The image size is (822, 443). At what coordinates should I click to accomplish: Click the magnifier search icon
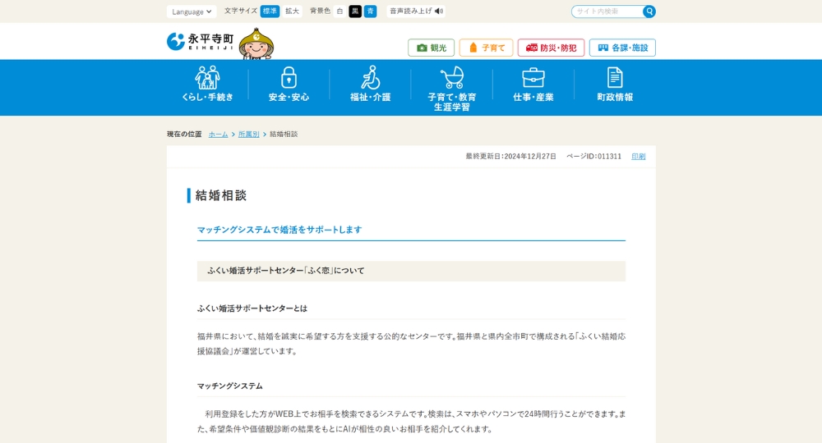click(649, 11)
